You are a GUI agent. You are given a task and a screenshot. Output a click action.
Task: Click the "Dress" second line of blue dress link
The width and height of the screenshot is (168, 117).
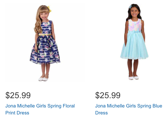[101, 113]
